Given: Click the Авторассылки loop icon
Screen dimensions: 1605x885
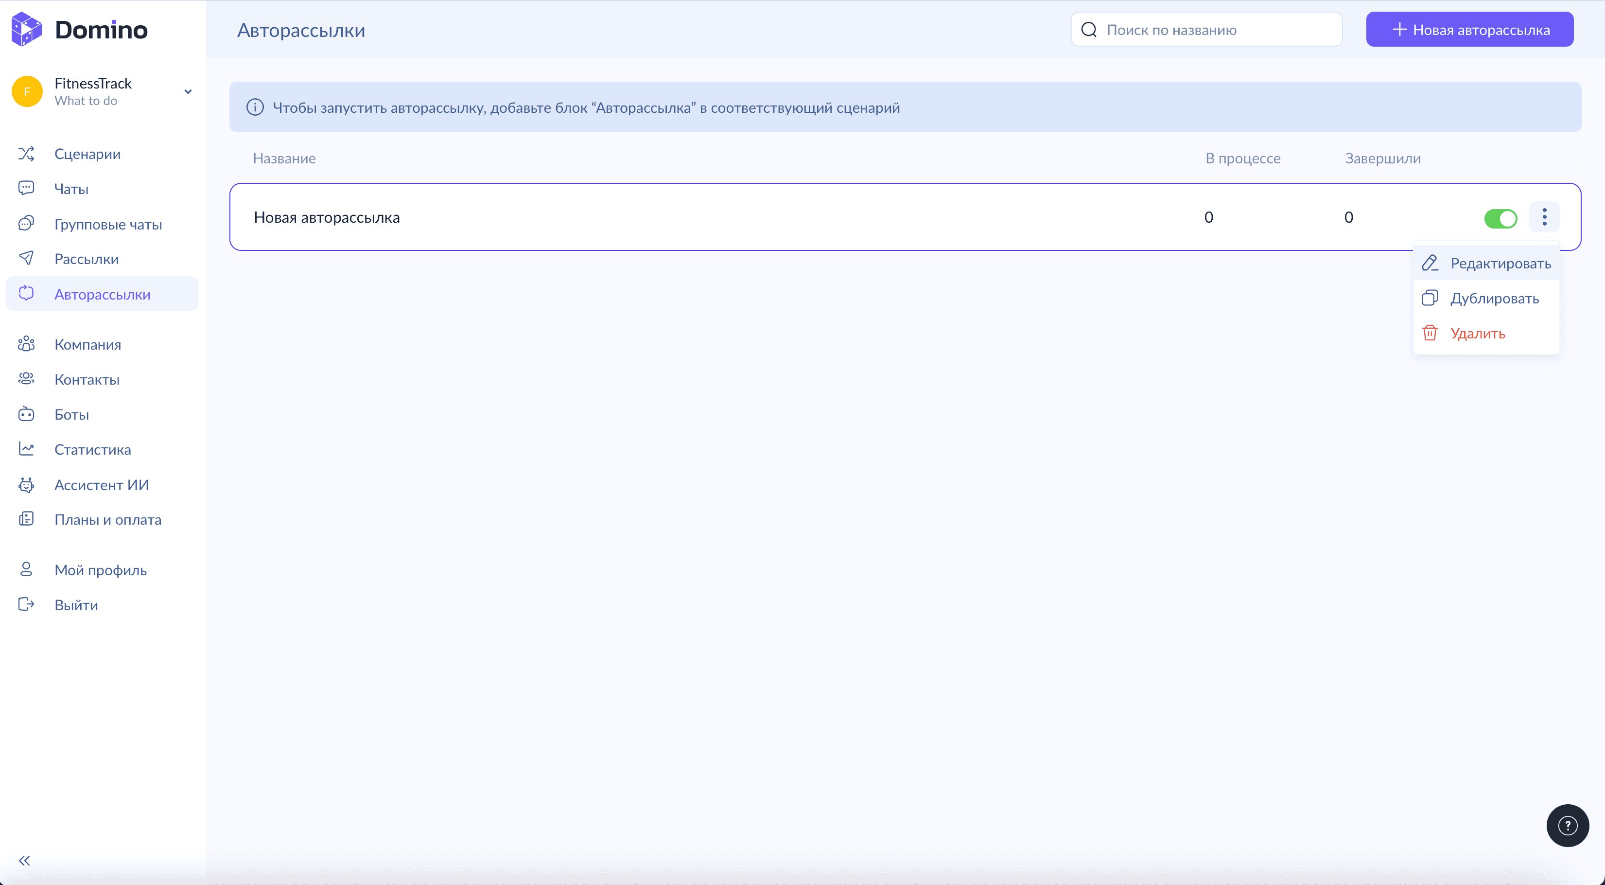Looking at the screenshot, I should 26,294.
